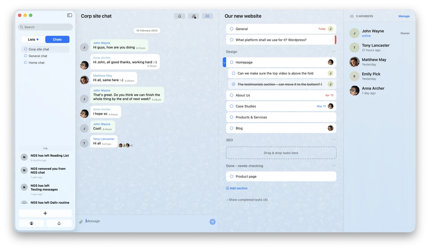Expand Show completed tasks (4)
This screenshot has height=250, width=429.
pyautogui.click(x=247, y=200)
